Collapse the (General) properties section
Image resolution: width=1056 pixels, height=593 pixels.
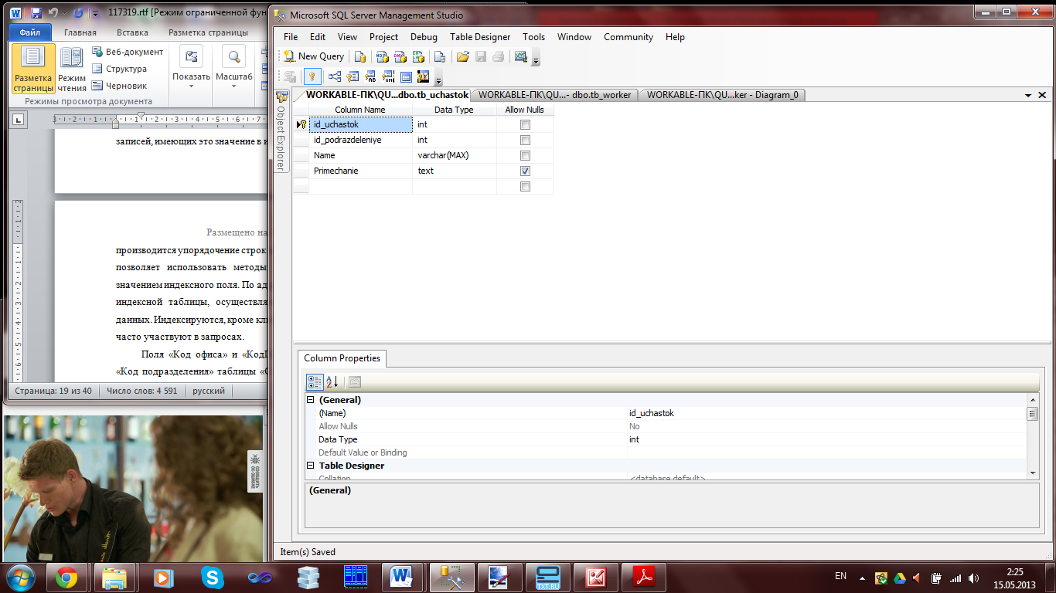click(311, 400)
